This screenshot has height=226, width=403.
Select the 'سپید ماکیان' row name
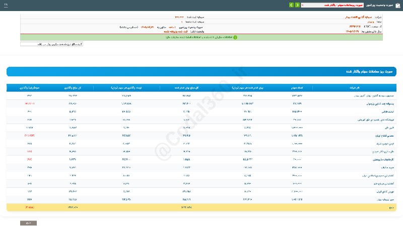(387, 168)
